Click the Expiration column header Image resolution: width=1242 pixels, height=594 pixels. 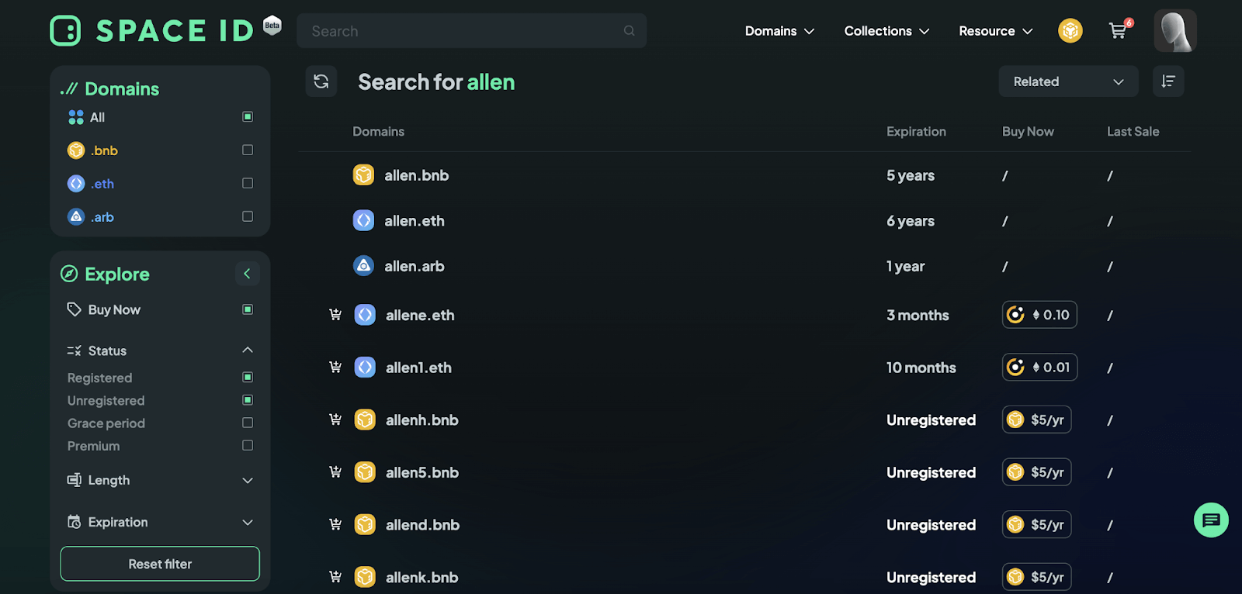916,132
